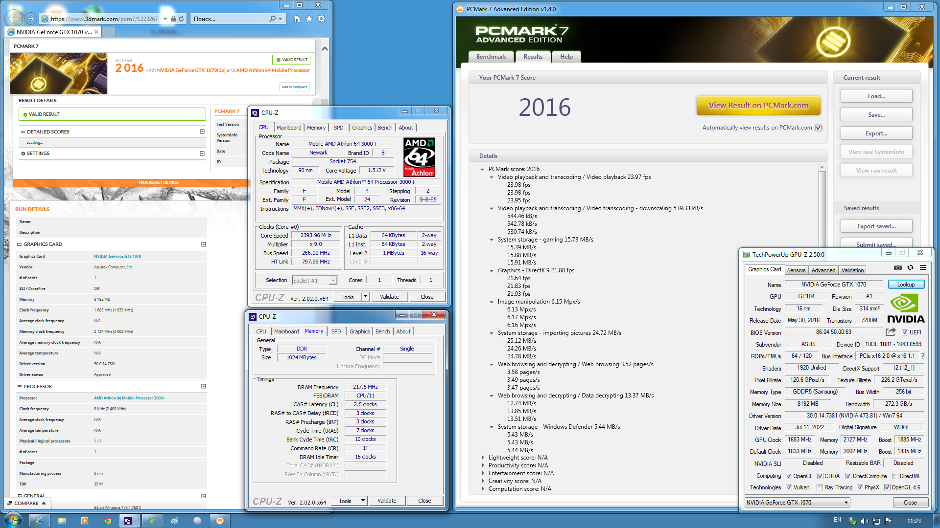Click the PCI-e bus interface question mark
Screen dimensions: 940x528
pos(923,356)
